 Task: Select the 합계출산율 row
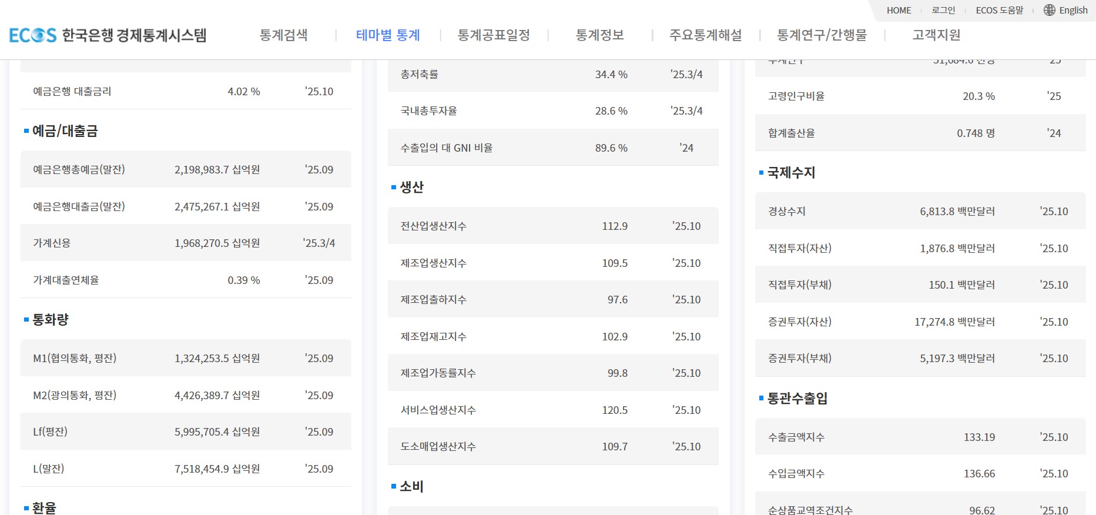pyautogui.click(x=920, y=133)
